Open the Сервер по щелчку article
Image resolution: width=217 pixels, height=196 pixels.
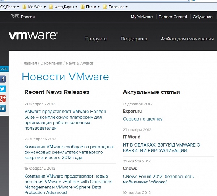point(142,119)
